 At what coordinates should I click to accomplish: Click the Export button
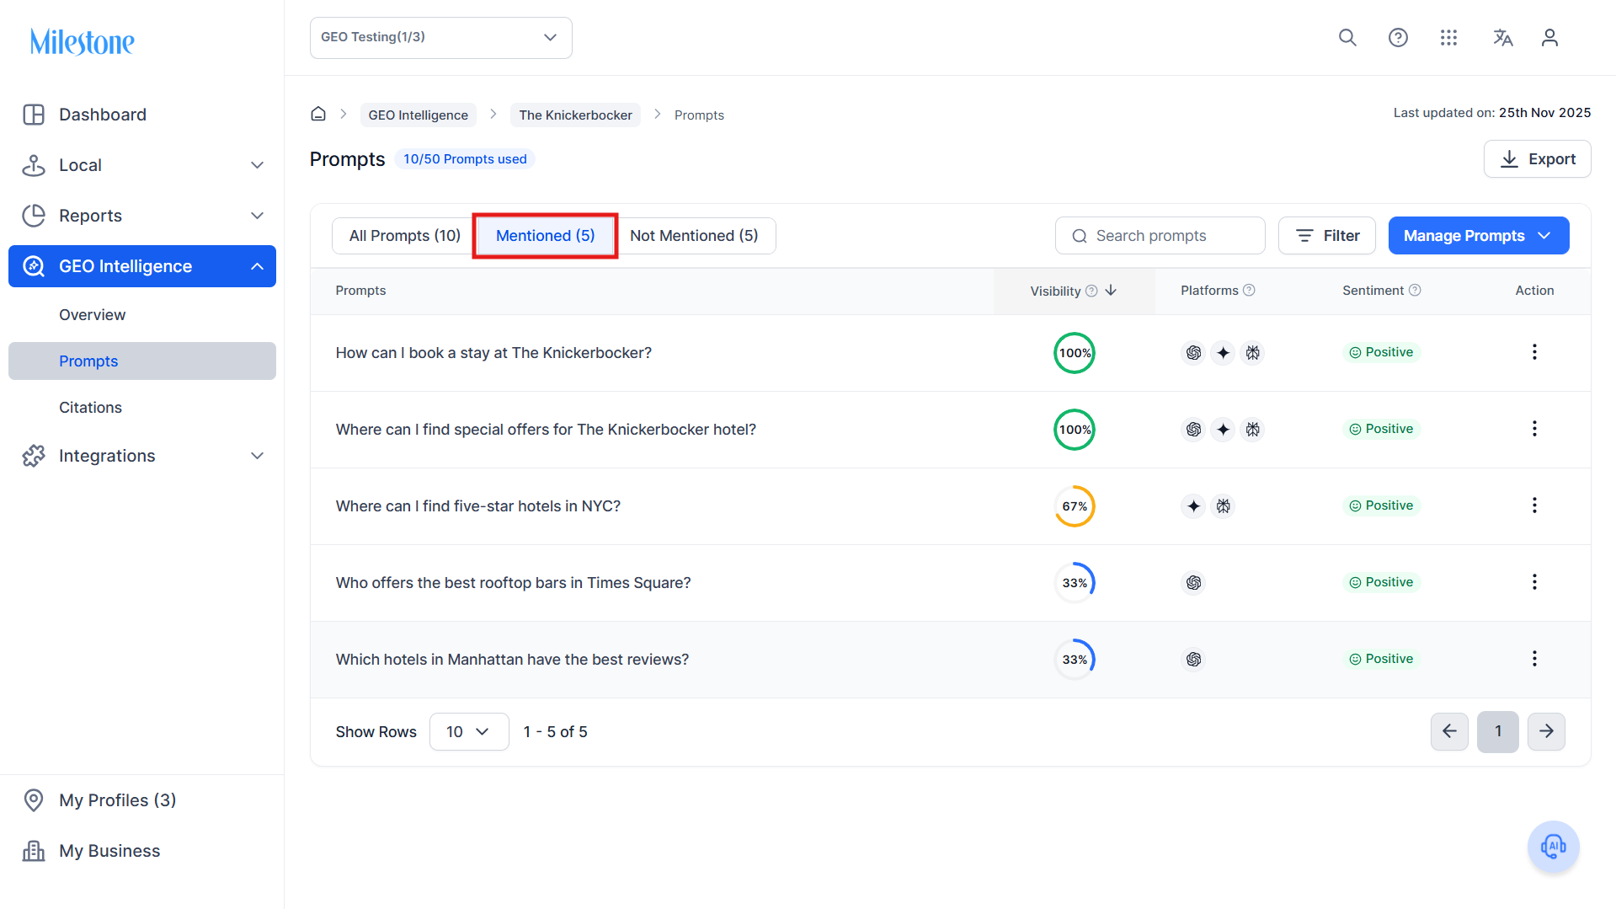coord(1538,159)
